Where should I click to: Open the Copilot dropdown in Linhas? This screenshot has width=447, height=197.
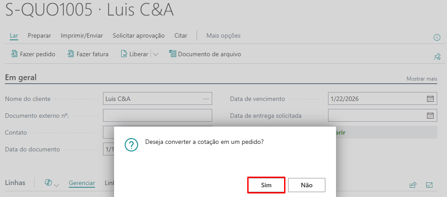point(52,183)
